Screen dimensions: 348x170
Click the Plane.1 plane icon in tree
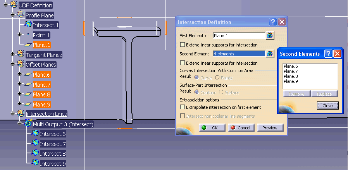(x=28, y=45)
